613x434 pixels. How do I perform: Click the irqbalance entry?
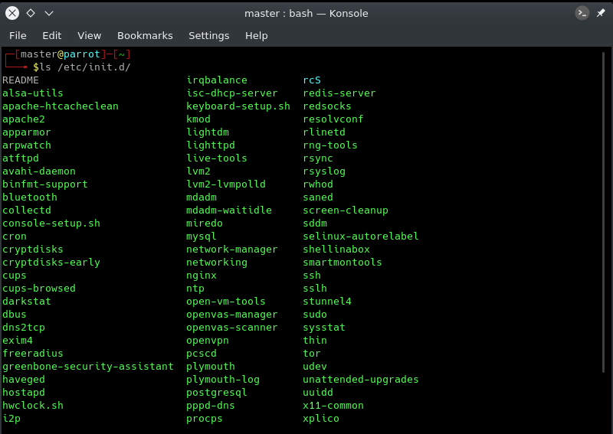(x=217, y=80)
